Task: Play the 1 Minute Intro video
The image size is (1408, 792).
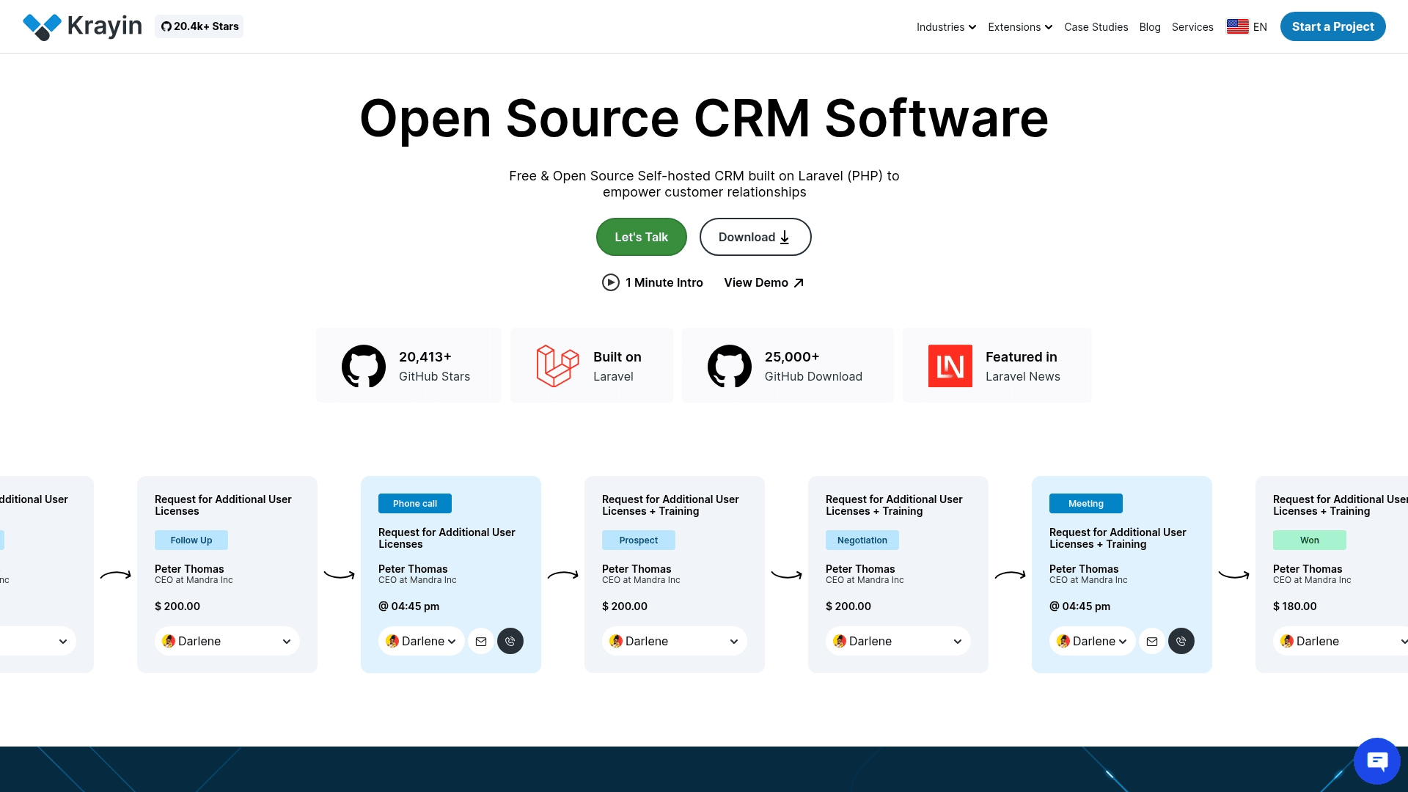Action: 652,282
